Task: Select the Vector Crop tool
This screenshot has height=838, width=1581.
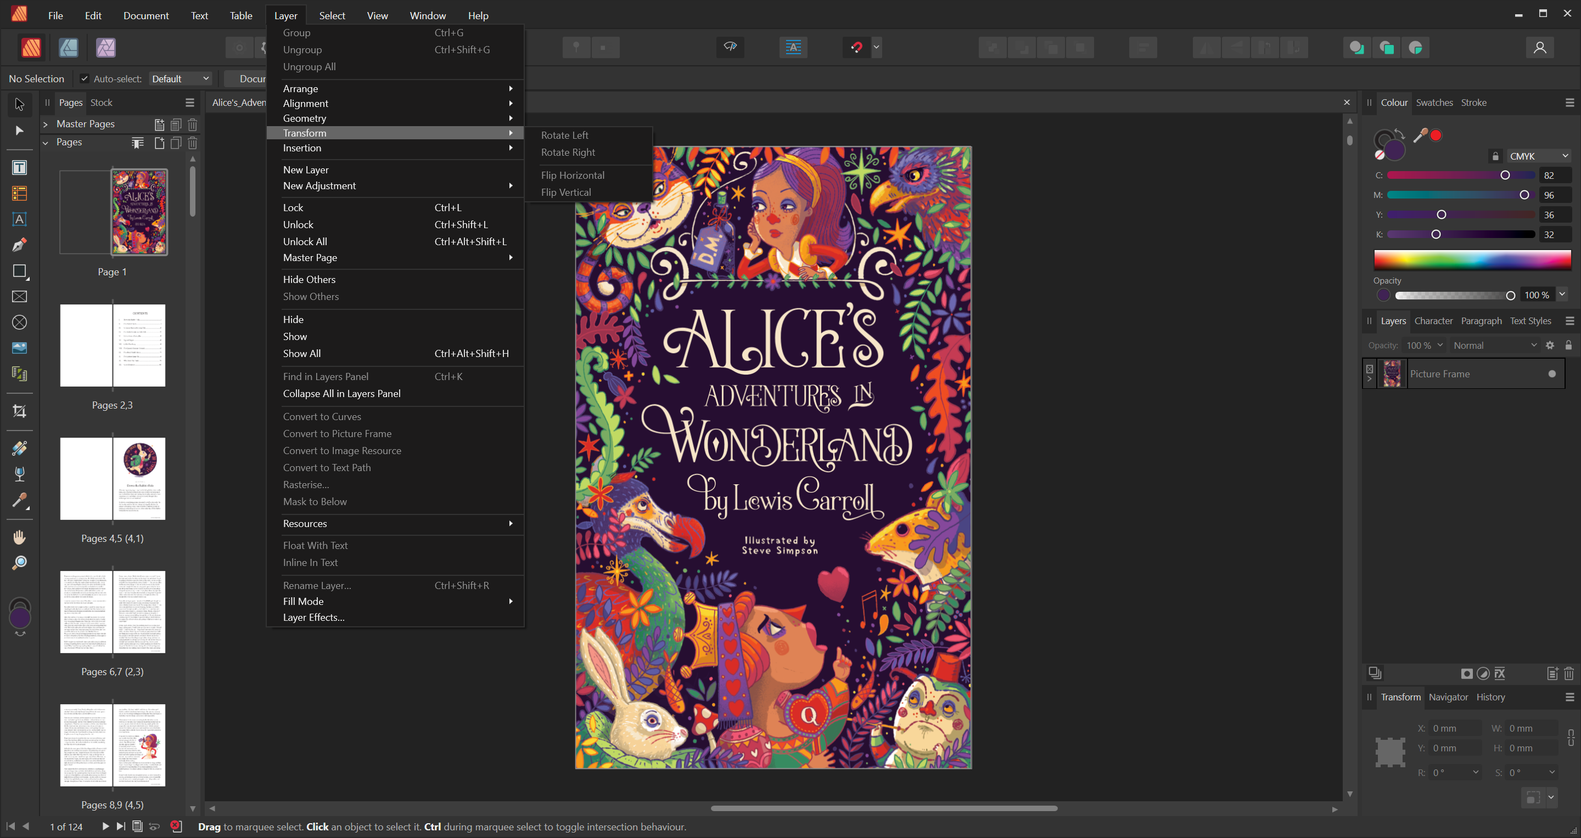Action: (x=19, y=411)
